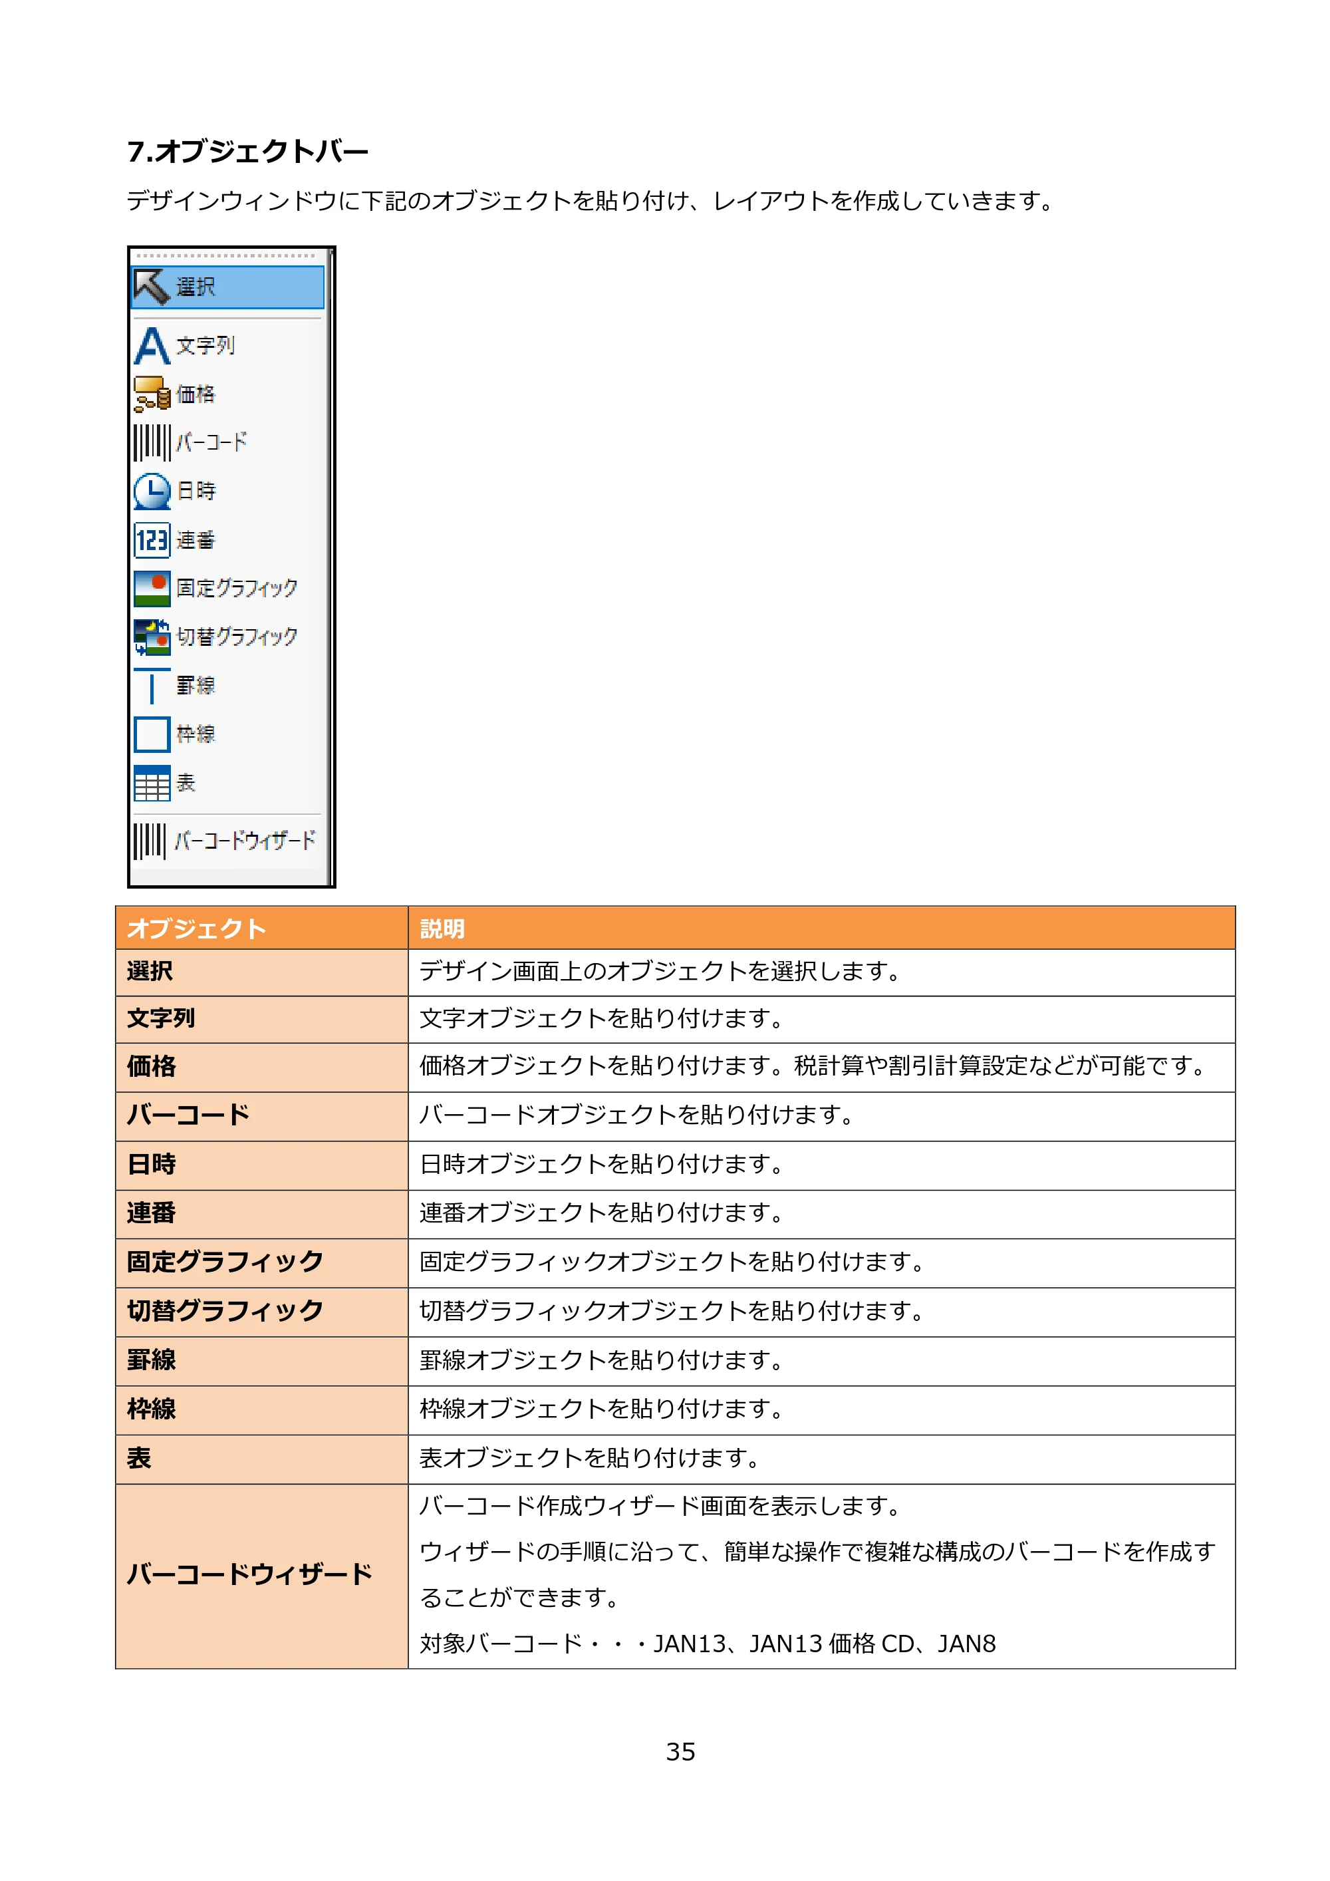The image size is (1330, 1881).
Task: Click the 罫線 label in object bar
Action: tap(196, 686)
